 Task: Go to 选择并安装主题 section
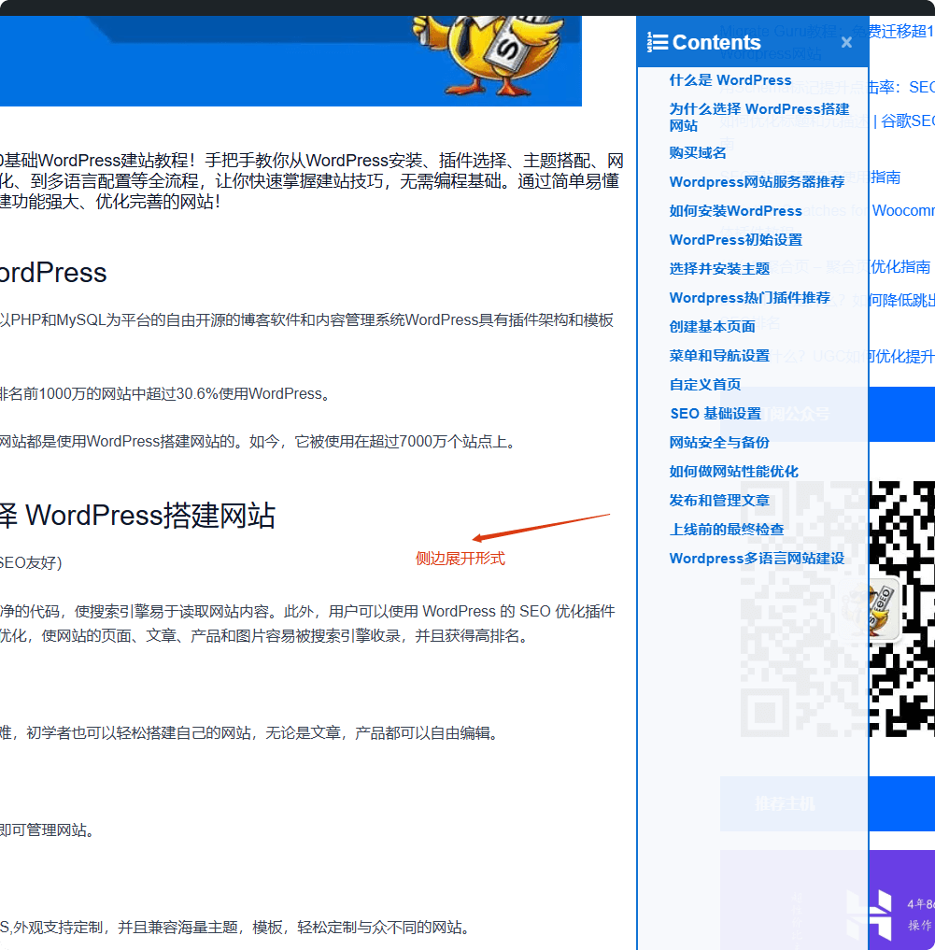719,269
